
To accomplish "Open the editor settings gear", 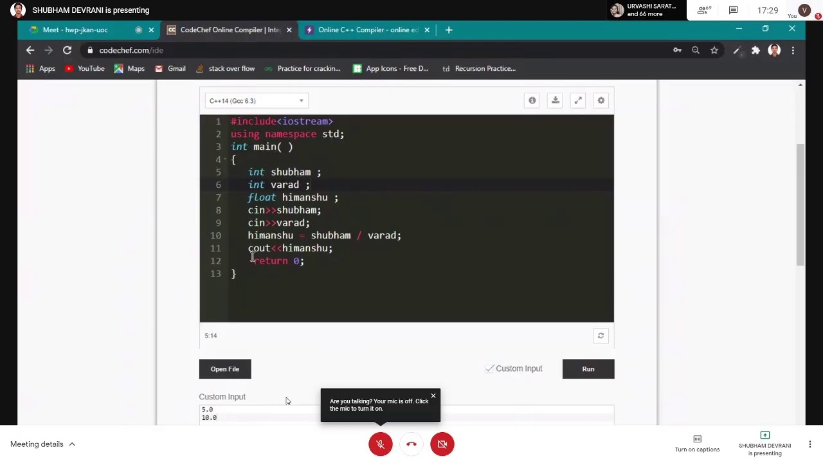I will (601, 100).
